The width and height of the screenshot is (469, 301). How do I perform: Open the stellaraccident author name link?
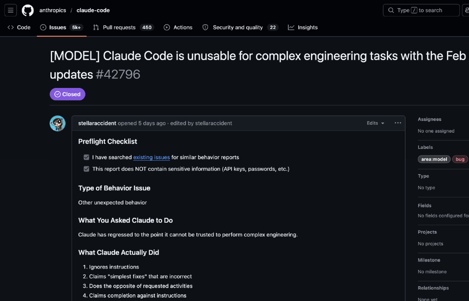pos(97,123)
